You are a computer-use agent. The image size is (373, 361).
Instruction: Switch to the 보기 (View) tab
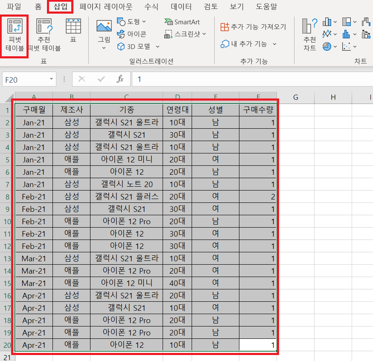[237, 7]
